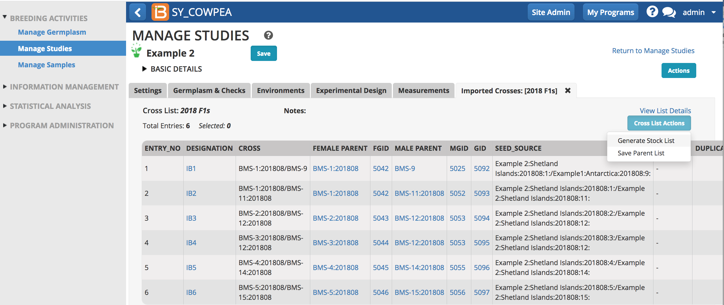Click the Site Admin button
Image resolution: width=724 pixels, height=305 pixels.
(551, 12)
